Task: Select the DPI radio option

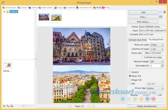Action: tap(130, 84)
